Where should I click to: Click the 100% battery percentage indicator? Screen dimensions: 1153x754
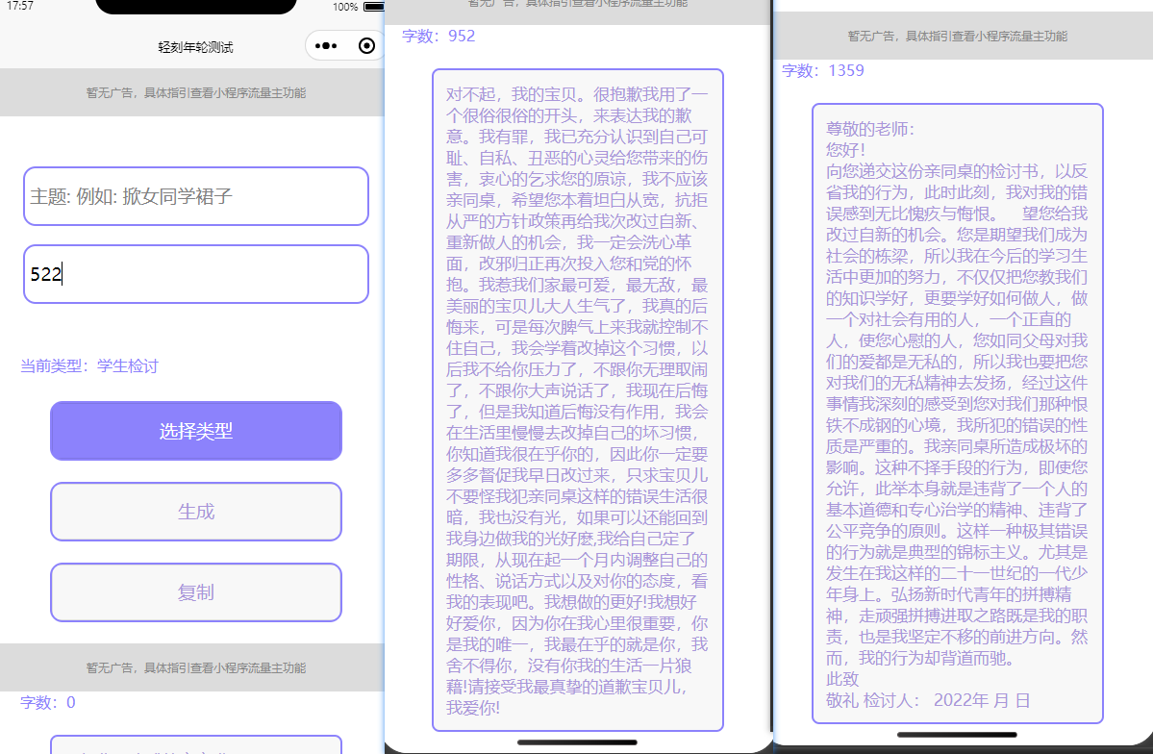click(343, 8)
